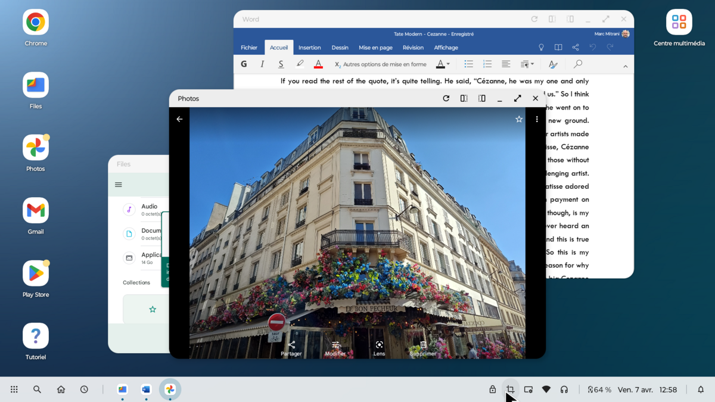This screenshot has width=715, height=402.
Task: Open paragraph formatting dropdown in Word
Action: point(527,64)
